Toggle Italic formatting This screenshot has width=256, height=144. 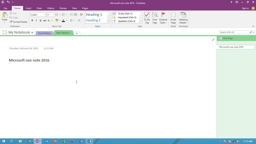(x=36, y=20)
